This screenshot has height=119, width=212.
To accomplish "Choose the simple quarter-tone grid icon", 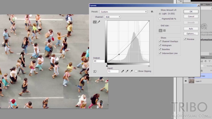I will tap(160, 31).
